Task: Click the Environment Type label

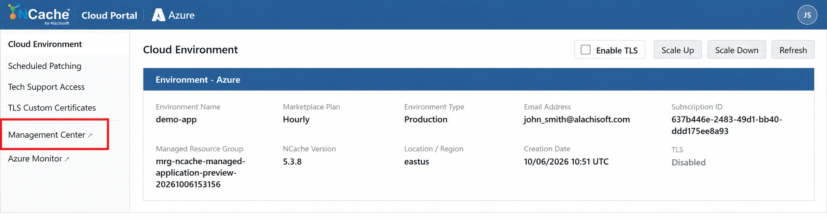Action: pyautogui.click(x=434, y=107)
